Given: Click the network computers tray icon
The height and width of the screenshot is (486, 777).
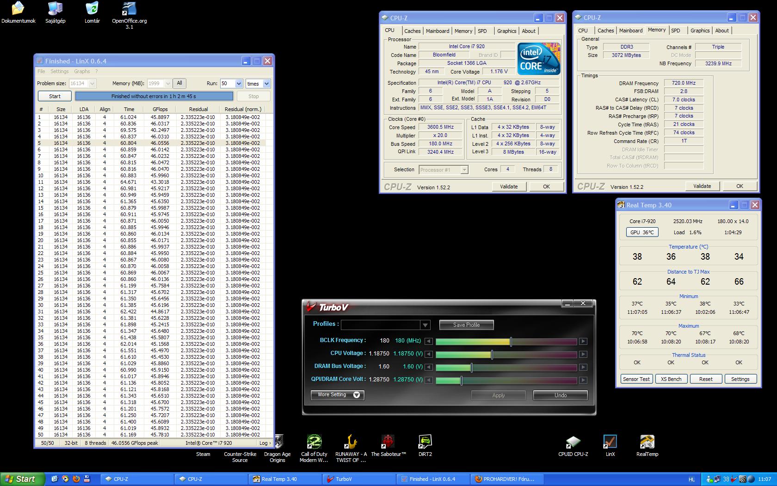Looking at the screenshot, I should pyautogui.click(x=717, y=479).
